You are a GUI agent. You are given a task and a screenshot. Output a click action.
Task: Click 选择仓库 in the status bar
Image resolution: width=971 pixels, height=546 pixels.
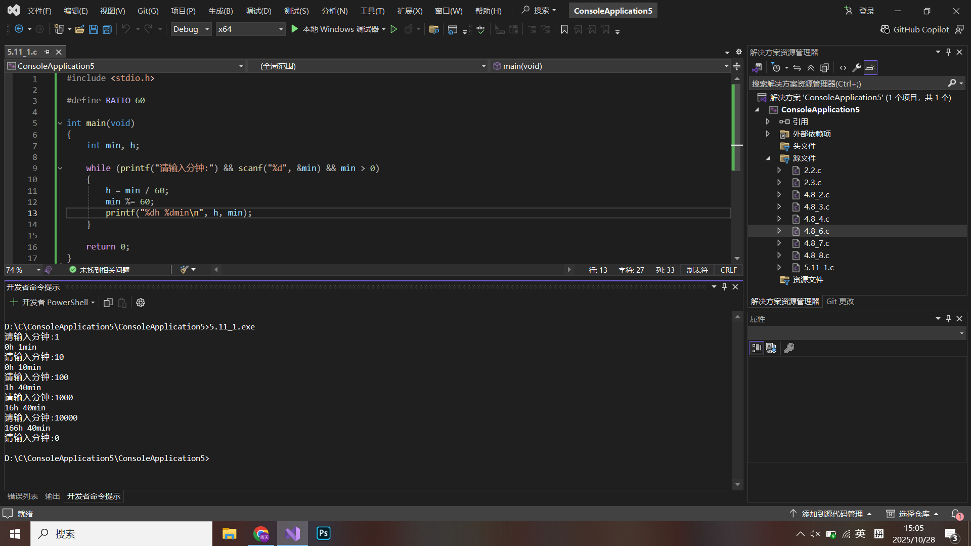coord(913,514)
